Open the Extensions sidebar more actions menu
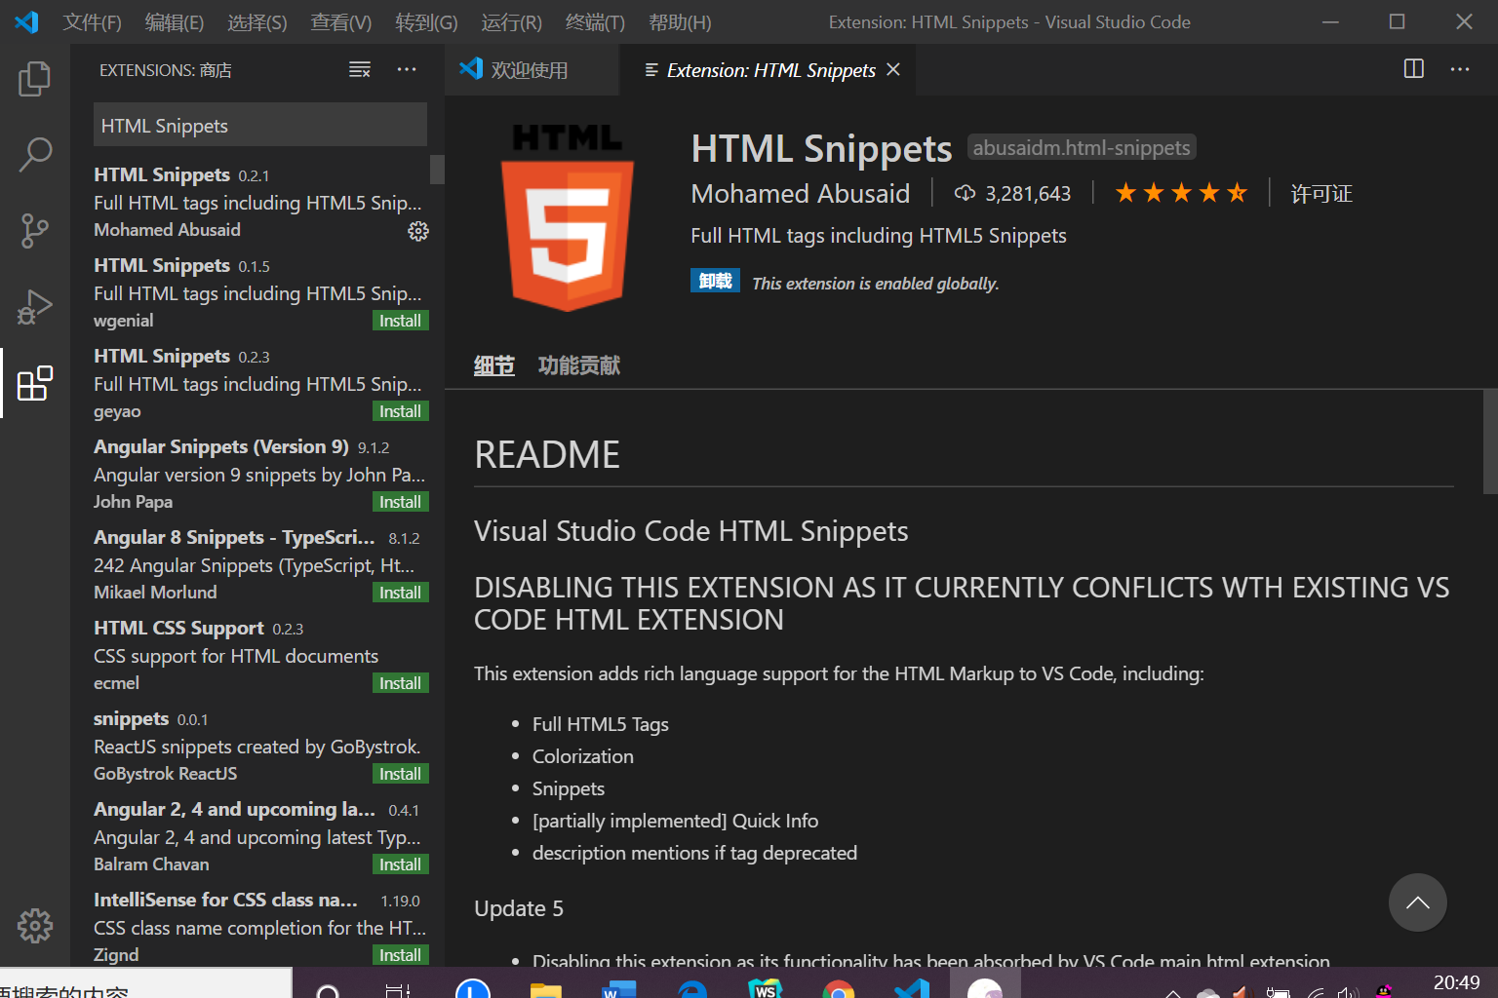1498x998 pixels. [407, 70]
